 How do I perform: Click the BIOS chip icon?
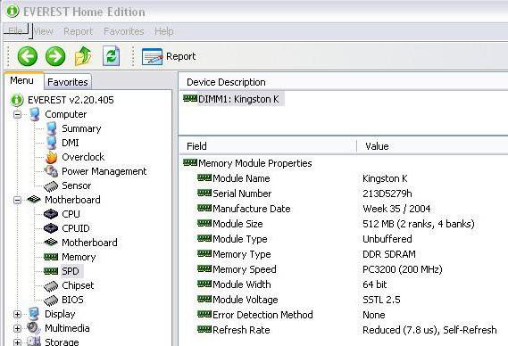tap(51, 300)
